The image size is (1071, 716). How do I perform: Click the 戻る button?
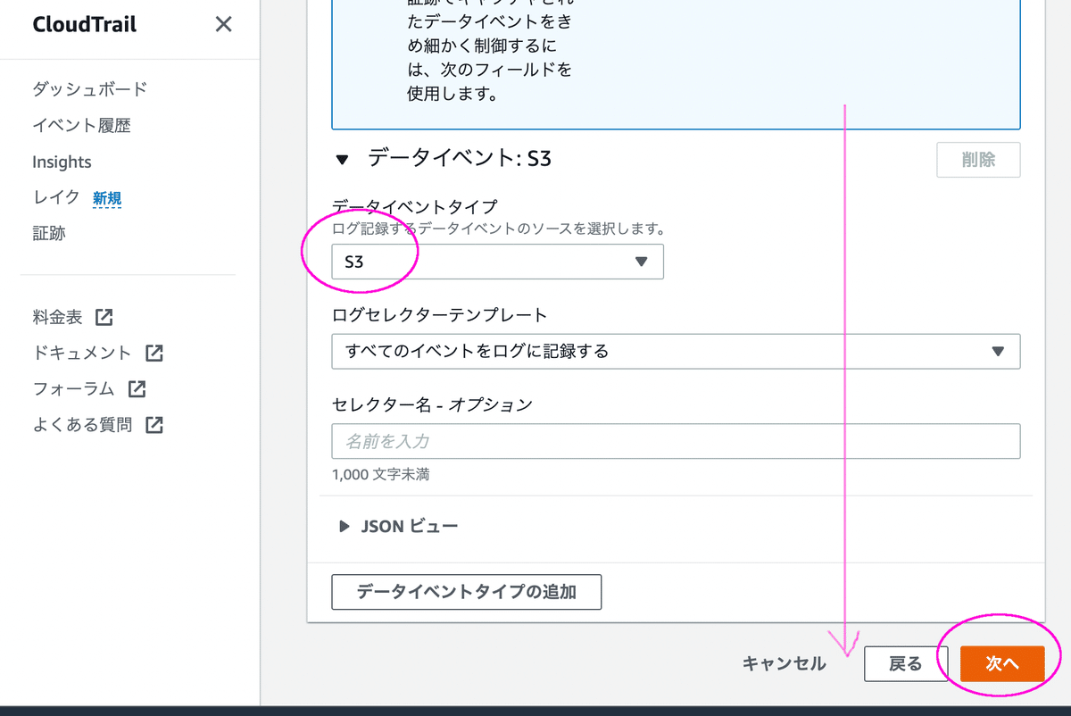[906, 663]
